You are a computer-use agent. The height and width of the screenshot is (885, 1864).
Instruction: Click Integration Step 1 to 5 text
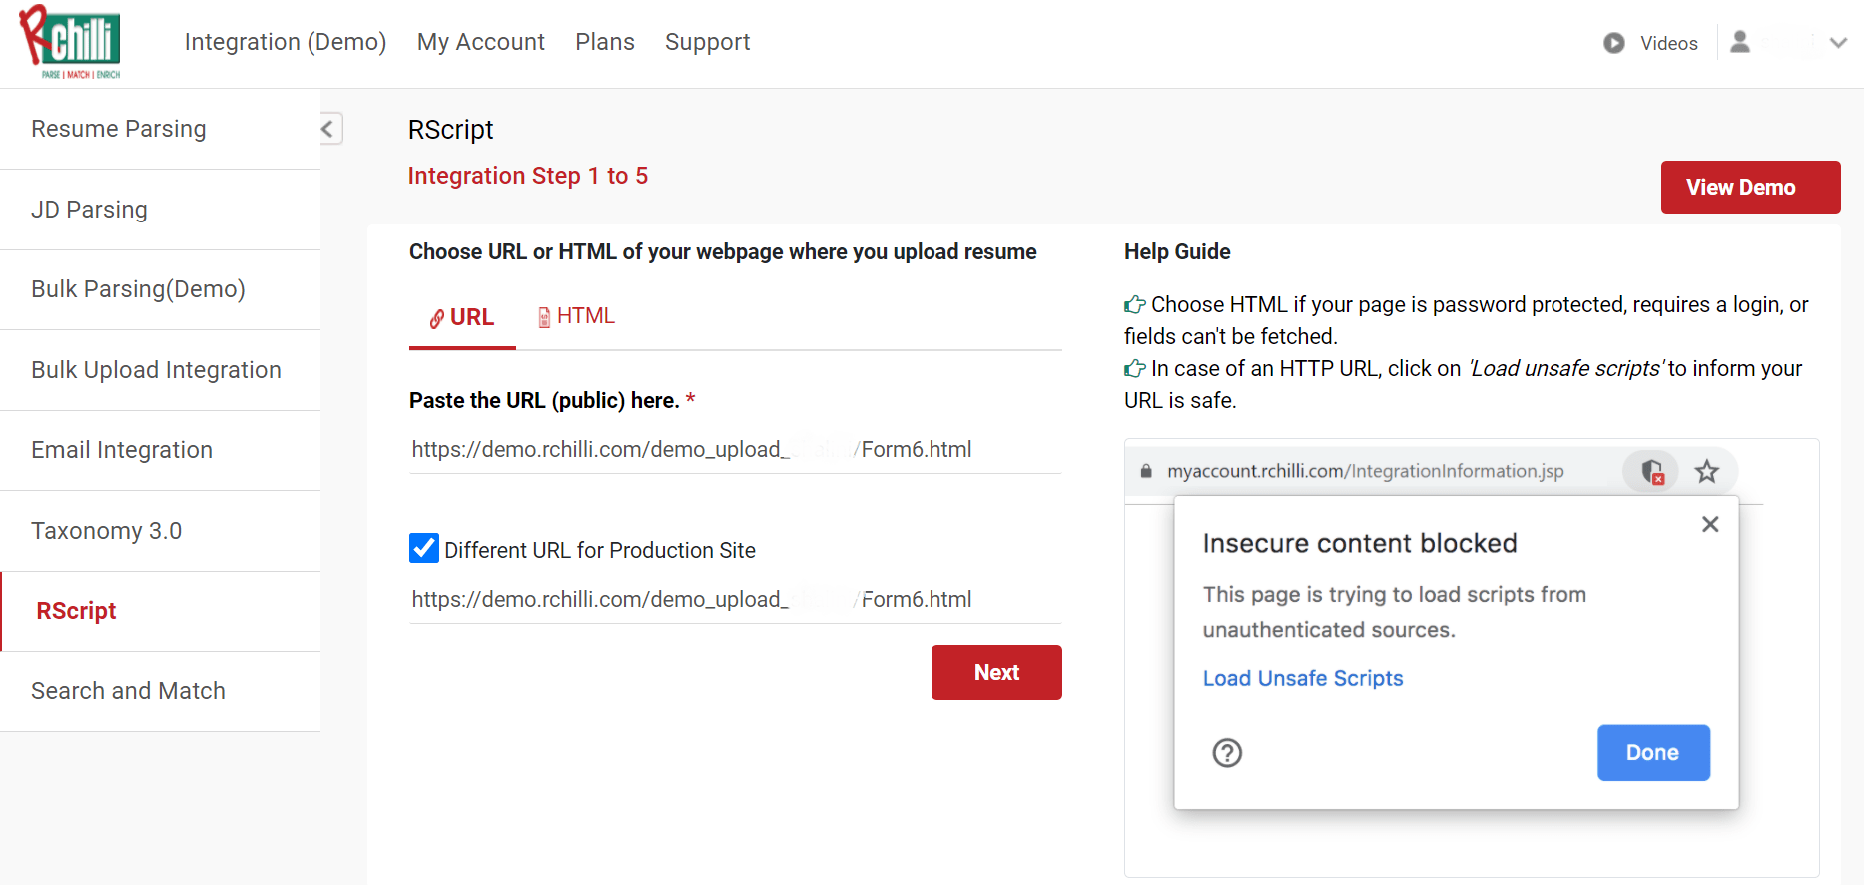[x=528, y=176]
